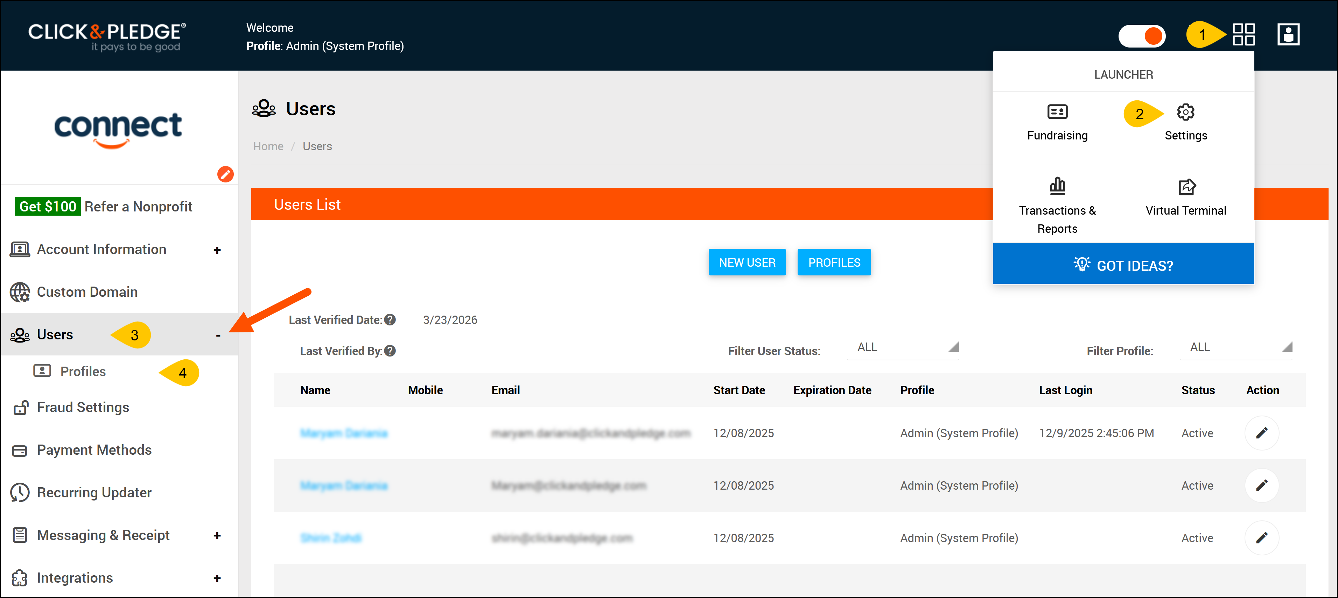Screen dimensions: 1338x598
Task: Expand Account Information plus sign
Action: pos(217,251)
